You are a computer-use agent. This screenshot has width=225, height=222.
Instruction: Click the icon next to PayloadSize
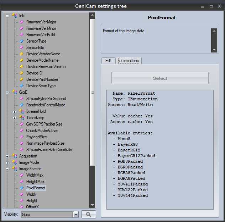click(x=22, y=137)
